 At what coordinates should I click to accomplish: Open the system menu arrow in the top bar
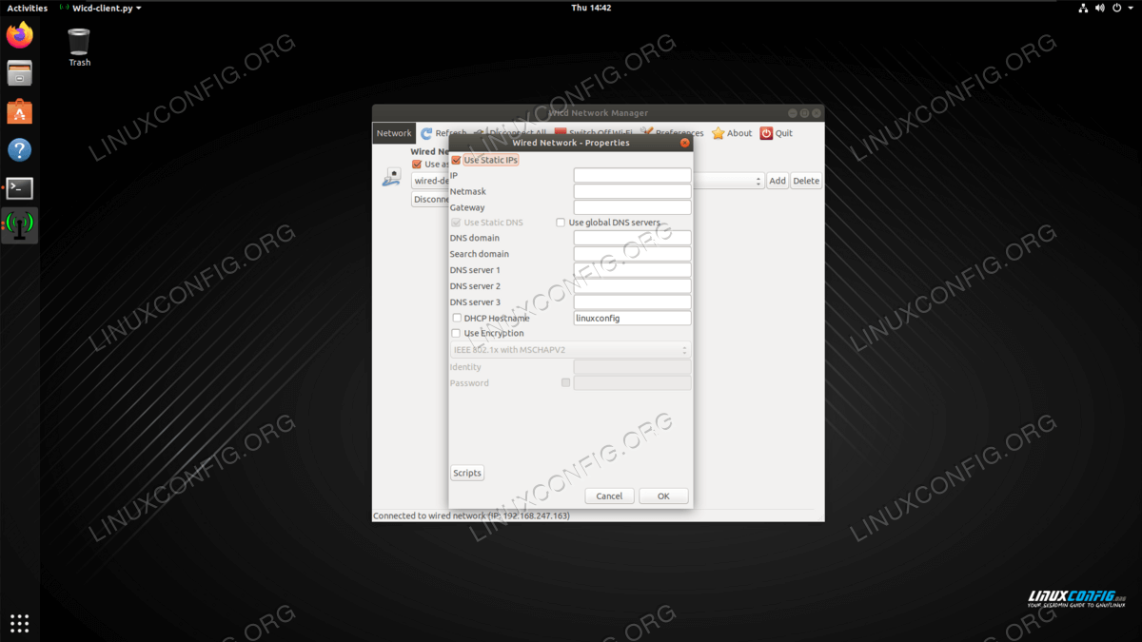(1131, 8)
